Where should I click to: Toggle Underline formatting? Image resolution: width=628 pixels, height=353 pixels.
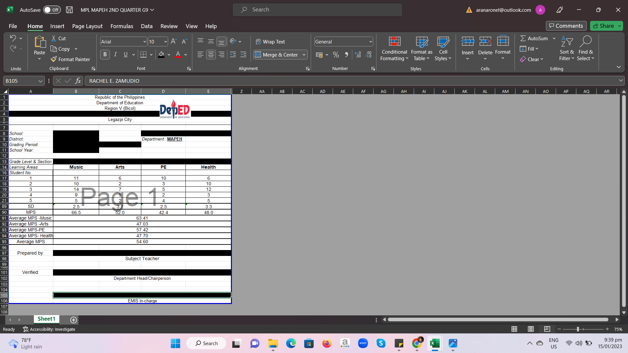126,55
